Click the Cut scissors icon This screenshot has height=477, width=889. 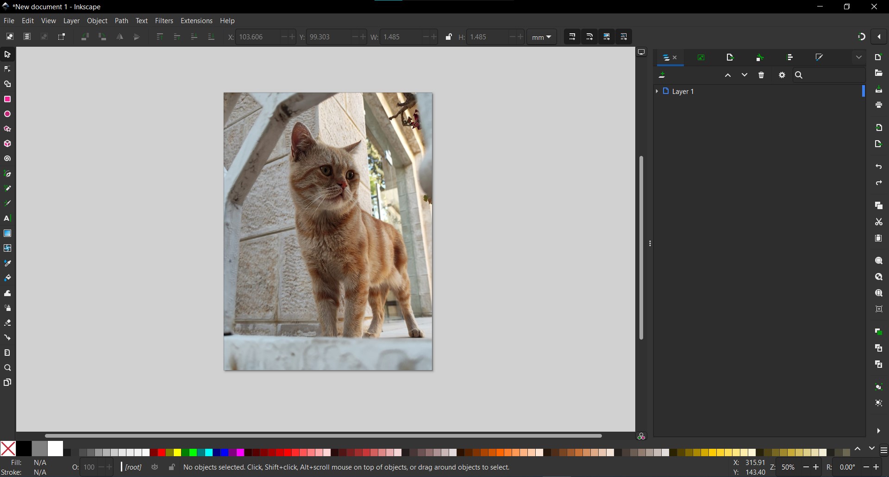tap(879, 222)
